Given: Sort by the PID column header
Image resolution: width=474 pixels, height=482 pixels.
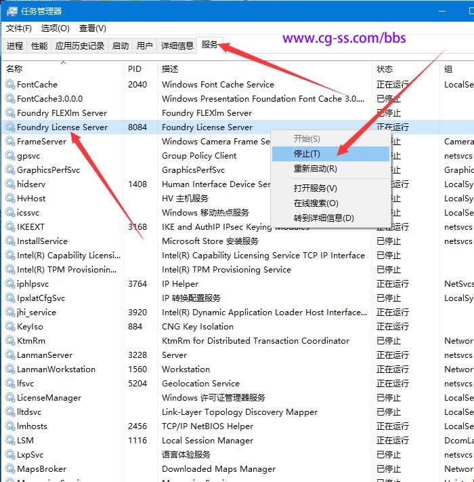Looking at the screenshot, I should click(x=135, y=69).
